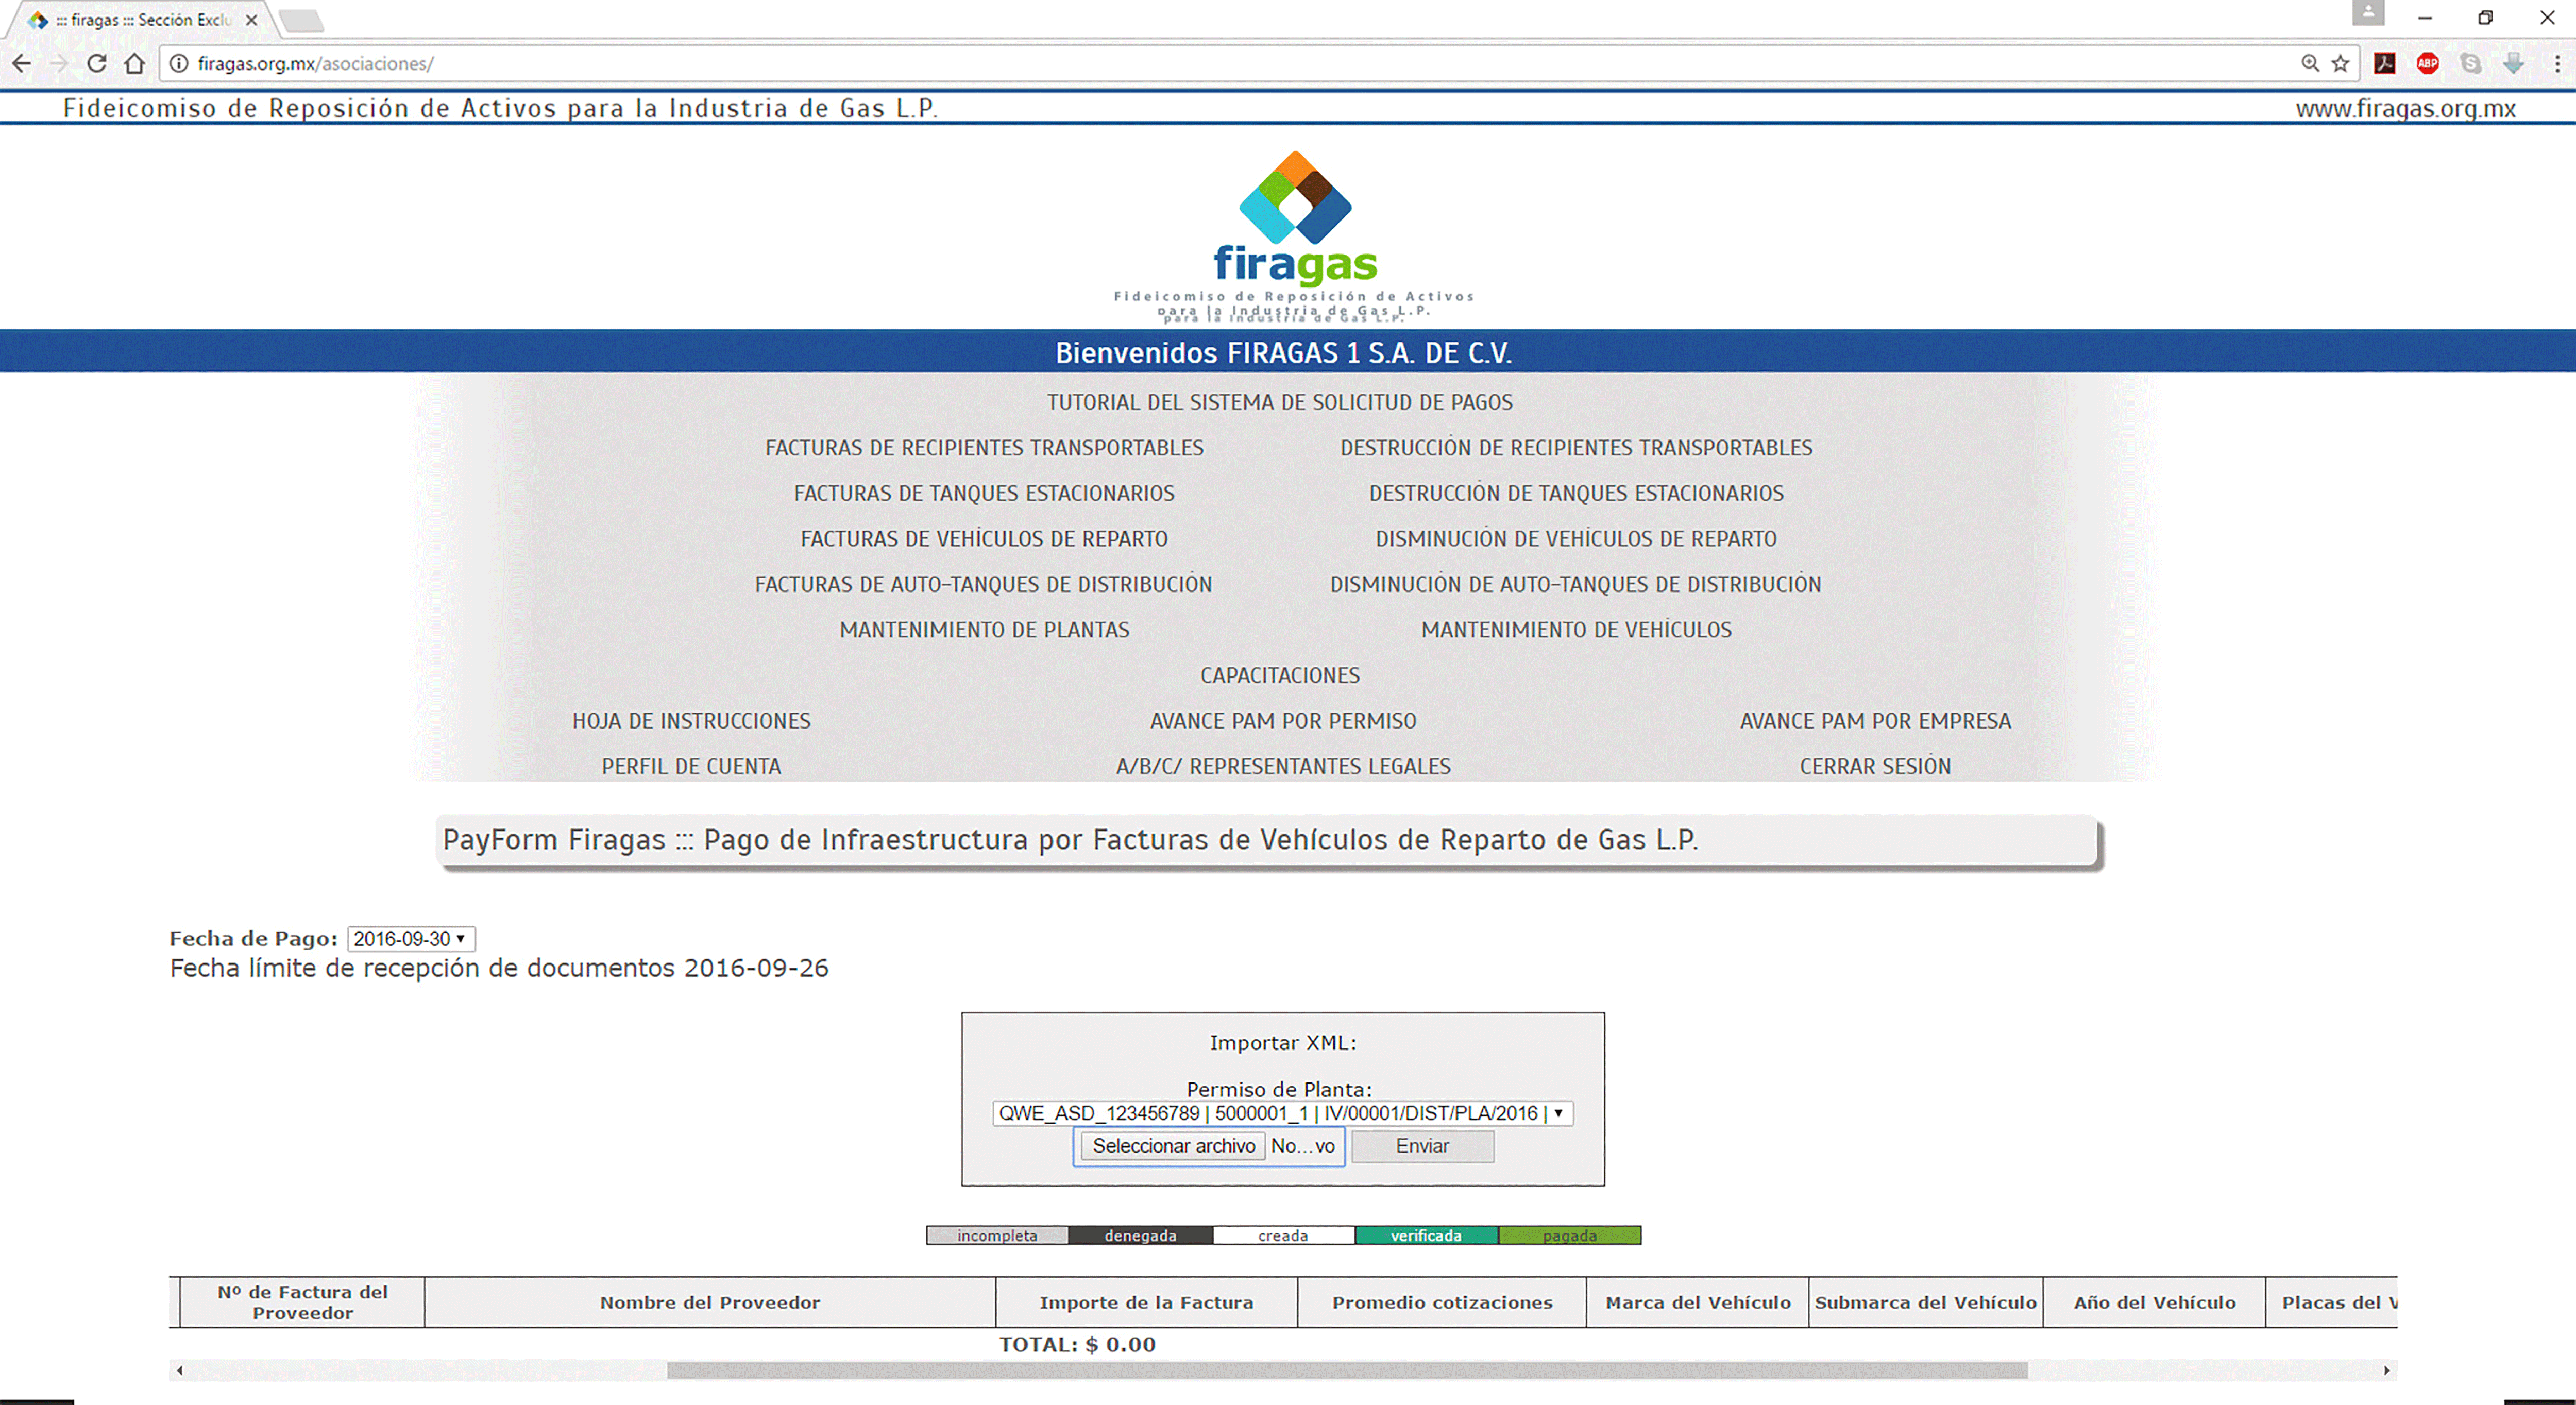This screenshot has width=2576, height=1405.
Task: Click 'Promedio cotizaciones' column header
Action: pos(1442,1302)
